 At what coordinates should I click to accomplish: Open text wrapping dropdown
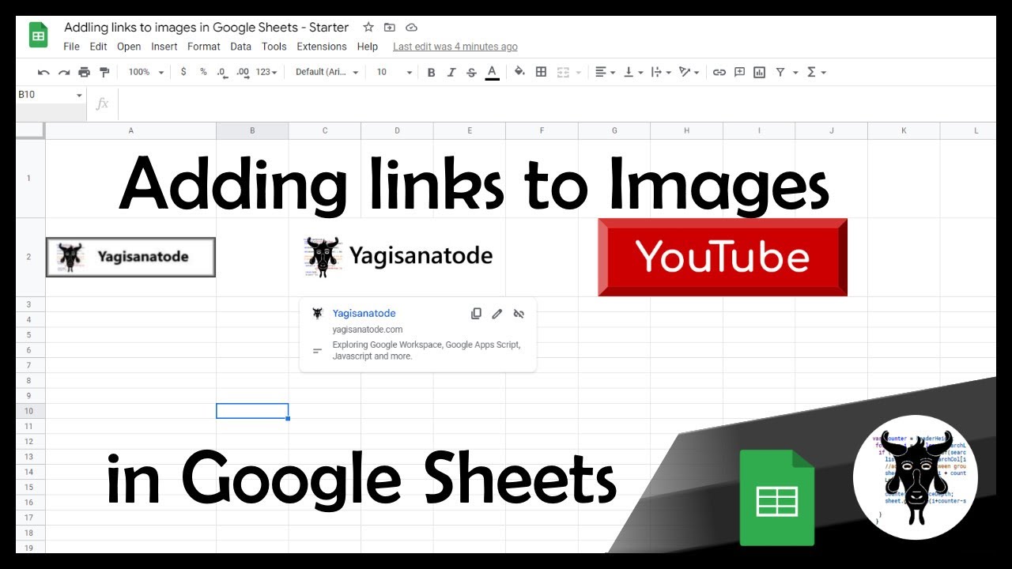tap(661, 72)
